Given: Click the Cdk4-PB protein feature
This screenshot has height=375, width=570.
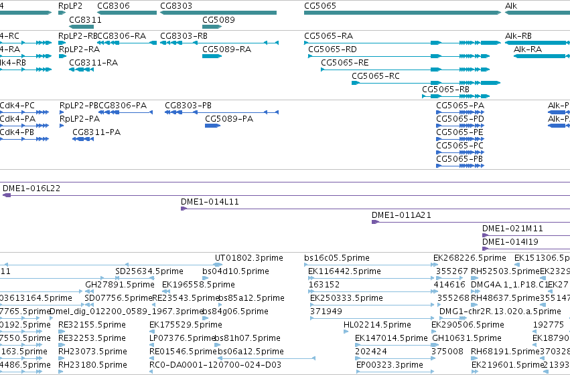Looking at the screenshot, I should pos(24,139).
